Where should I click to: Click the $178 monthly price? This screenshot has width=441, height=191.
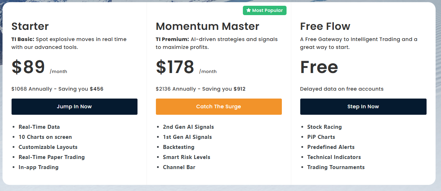(175, 67)
